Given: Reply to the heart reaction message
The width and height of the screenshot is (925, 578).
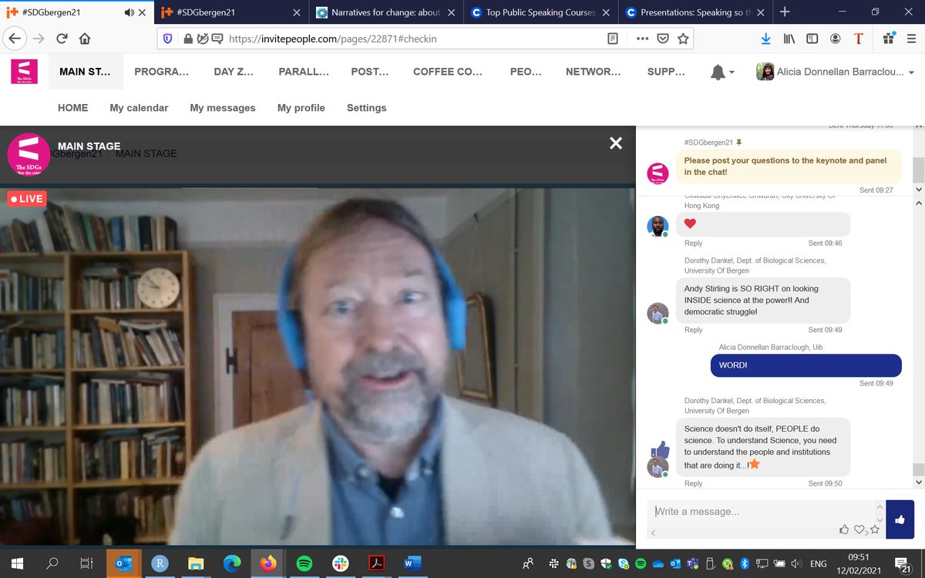Looking at the screenshot, I should [693, 243].
